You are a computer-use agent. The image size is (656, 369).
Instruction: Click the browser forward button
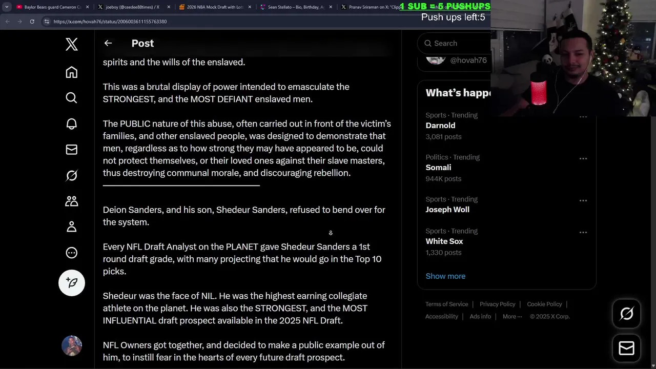[19, 22]
